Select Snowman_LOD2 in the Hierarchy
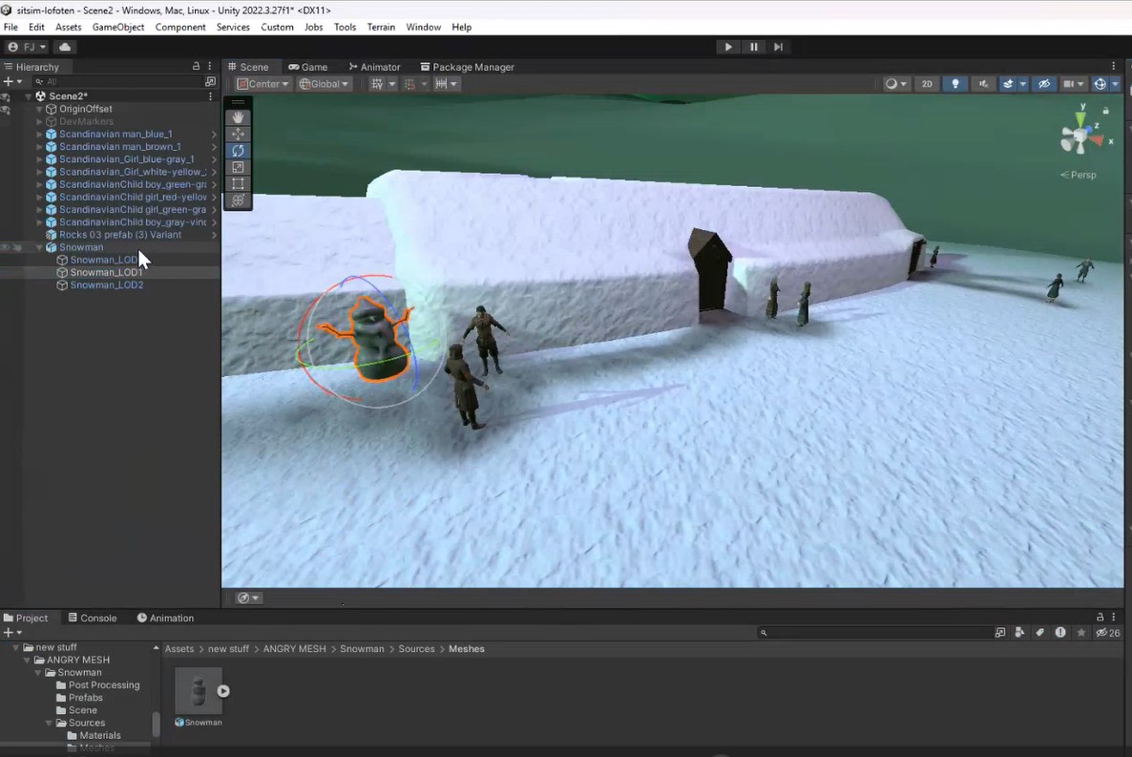The width and height of the screenshot is (1132, 757). pyautogui.click(x=106, y=284)
